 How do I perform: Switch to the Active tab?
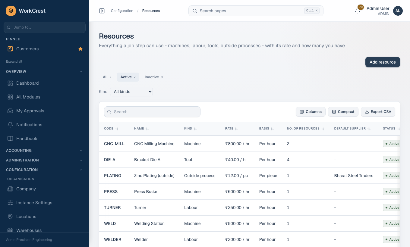pos(128,77)
